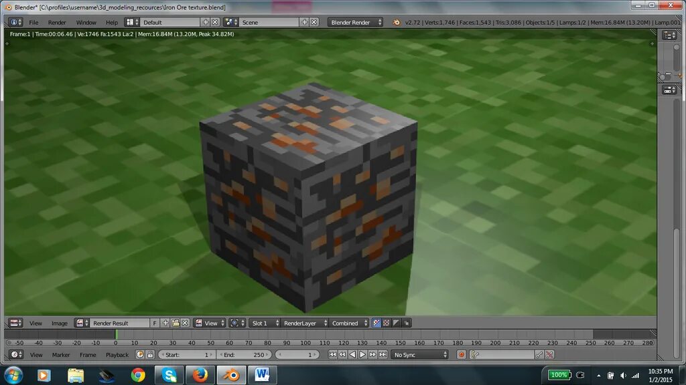Open the image editor type selector
The width and height of the screenshot is (686, 385).
tap(16, 323)
